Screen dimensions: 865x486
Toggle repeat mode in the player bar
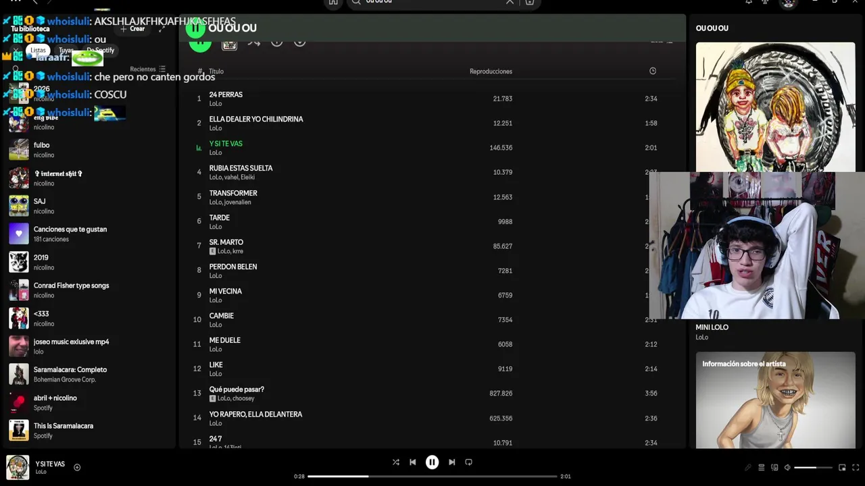pyautogui.click(x=468, y=462)
